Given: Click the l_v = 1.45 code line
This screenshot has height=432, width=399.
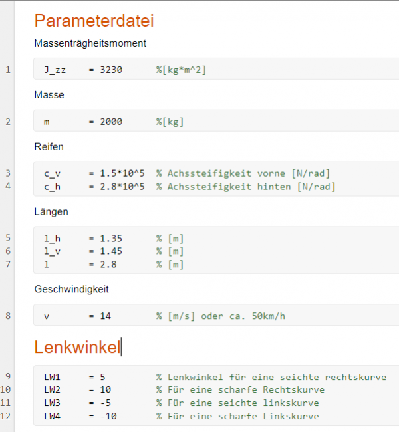Looking at the screenshot, I should [x=83, y=251].
